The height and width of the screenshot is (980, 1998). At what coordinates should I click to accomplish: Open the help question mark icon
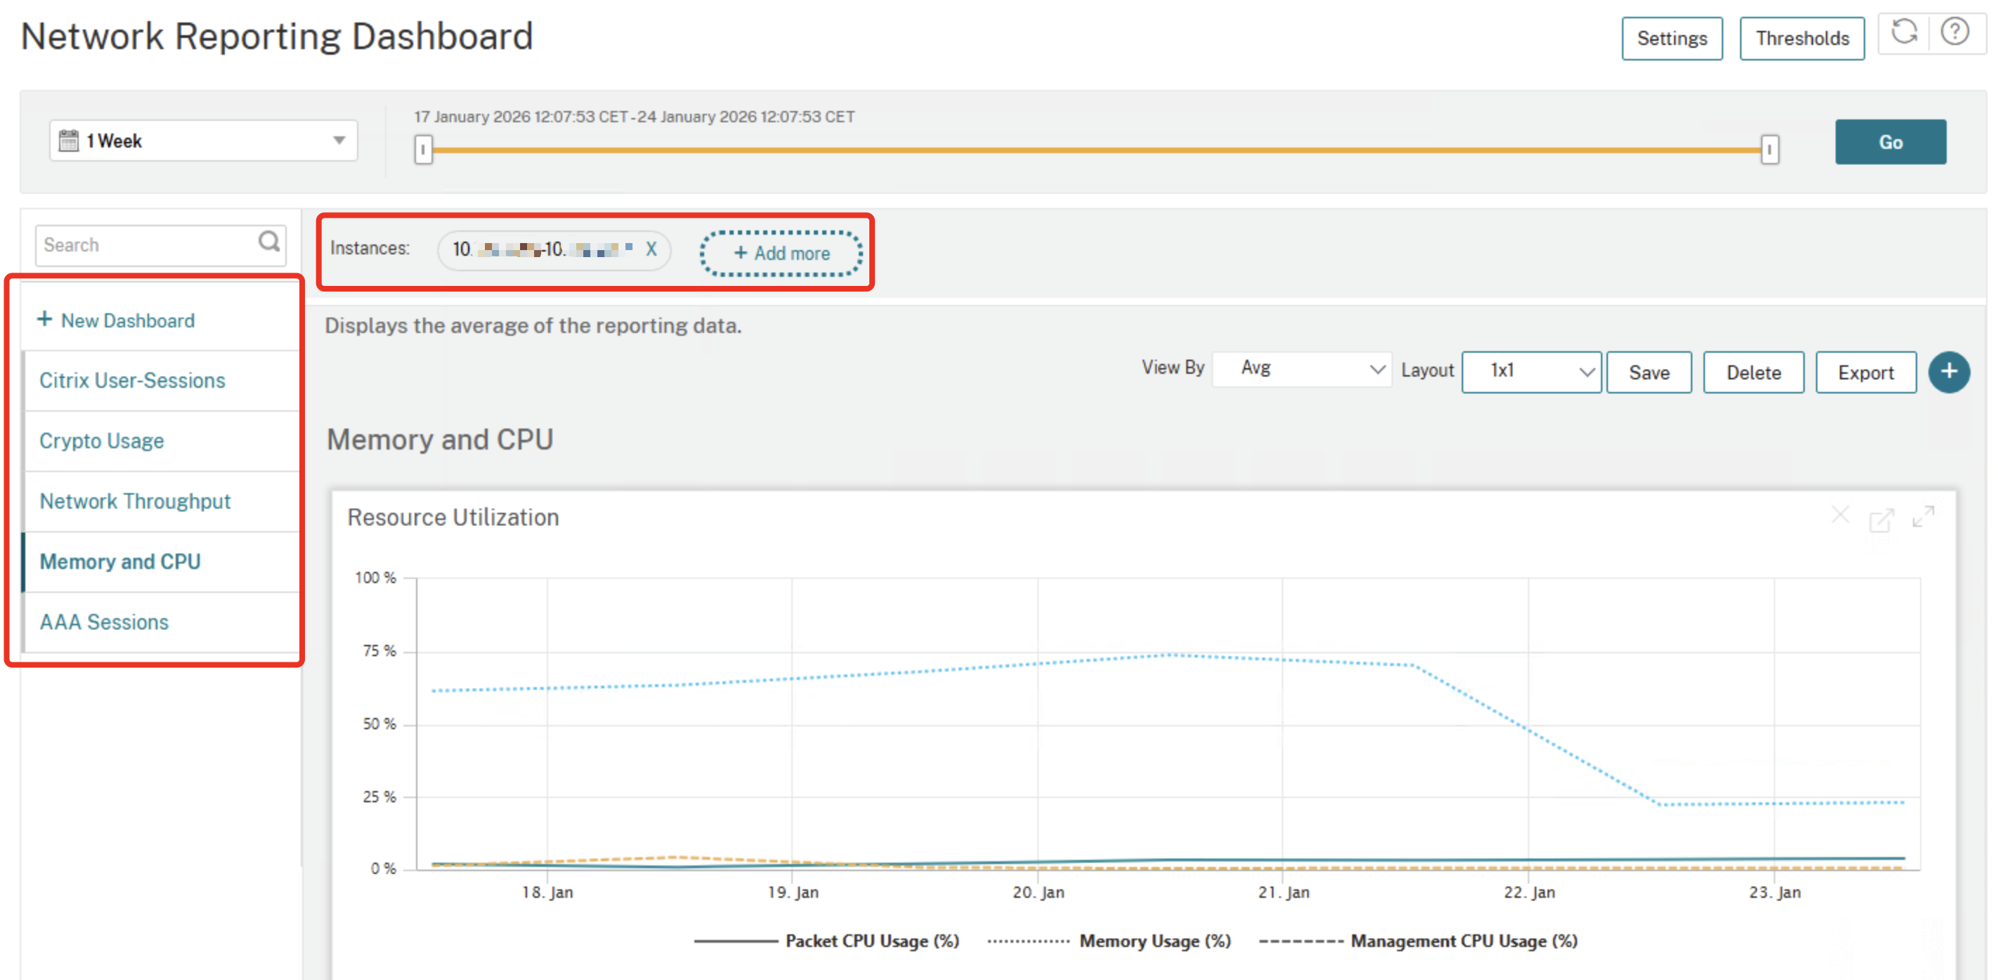(1954, 32)
